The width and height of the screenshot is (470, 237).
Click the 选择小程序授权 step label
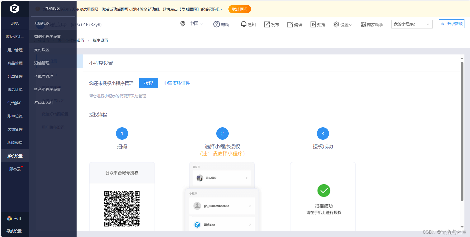click(222, 146)
